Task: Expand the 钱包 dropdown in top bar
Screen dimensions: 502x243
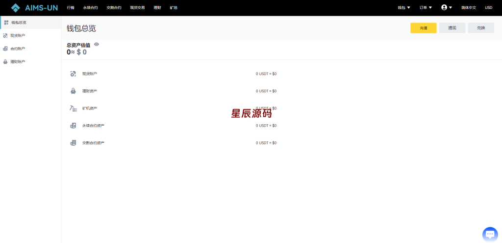Action: point(404,8)
